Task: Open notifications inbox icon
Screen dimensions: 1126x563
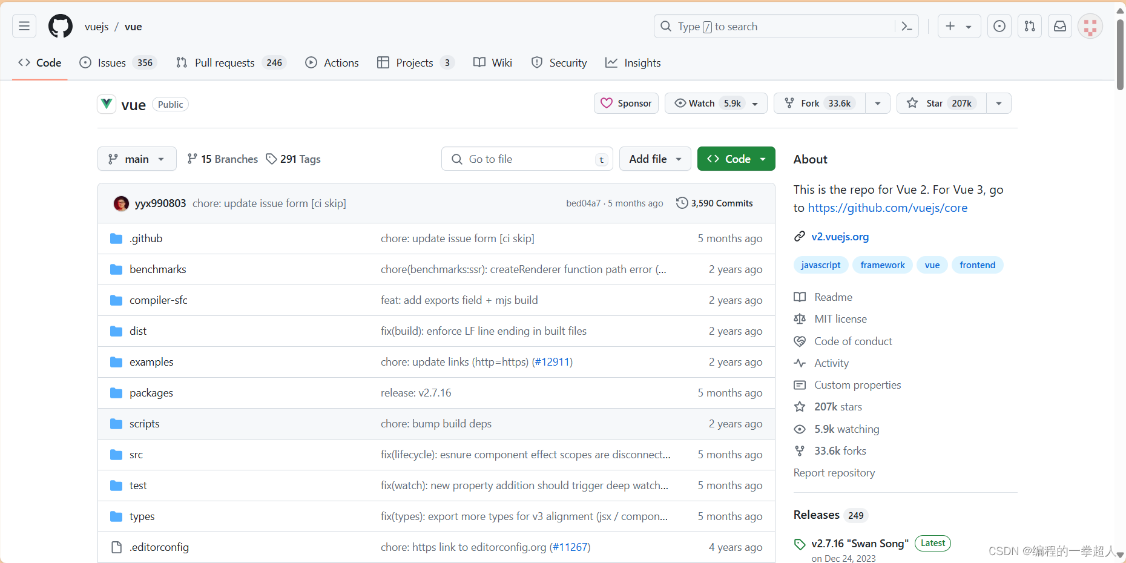Action: click(x=1060, y=26)
